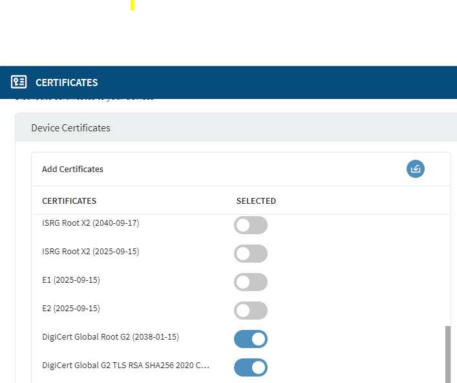This screenshot has width=457, height=383.
Task: Click the ID card icon in Certificates header
Action: pos(19,82)
